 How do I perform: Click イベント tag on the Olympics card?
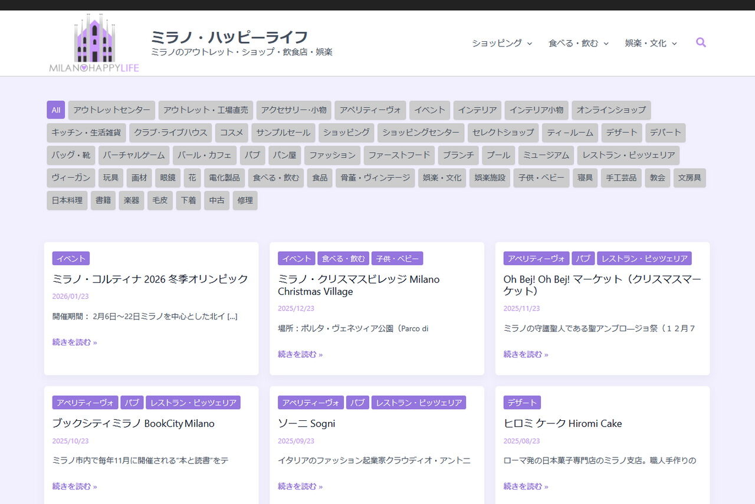click(x=71, y=258)
